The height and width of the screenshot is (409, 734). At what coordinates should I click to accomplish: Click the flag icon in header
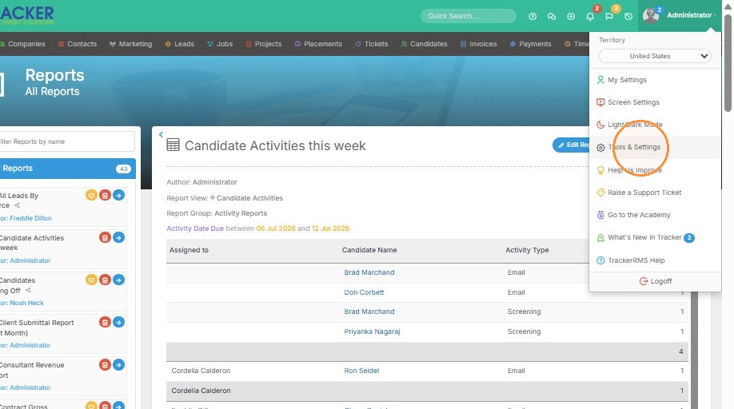[609, 16]
